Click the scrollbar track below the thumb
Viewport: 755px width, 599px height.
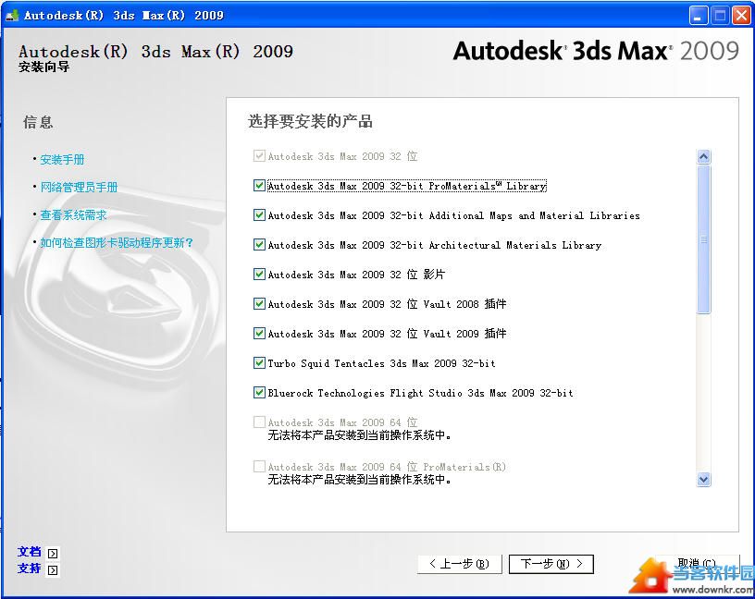click(x=703, y=392)
